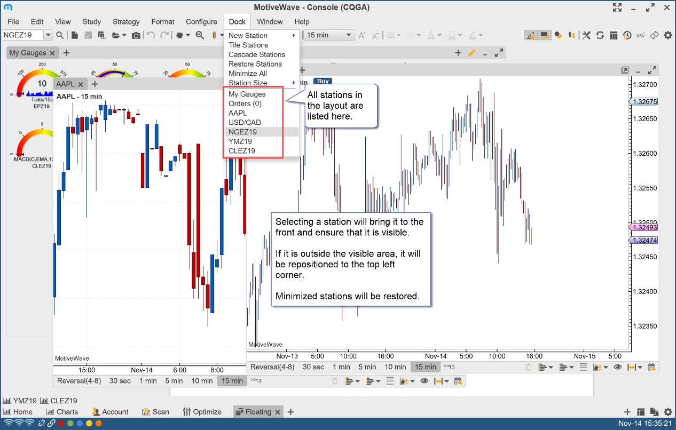Click the NGEZ19 symbol input field
Image resolution: width=676 pixels, height=430 pixels.
22,35
